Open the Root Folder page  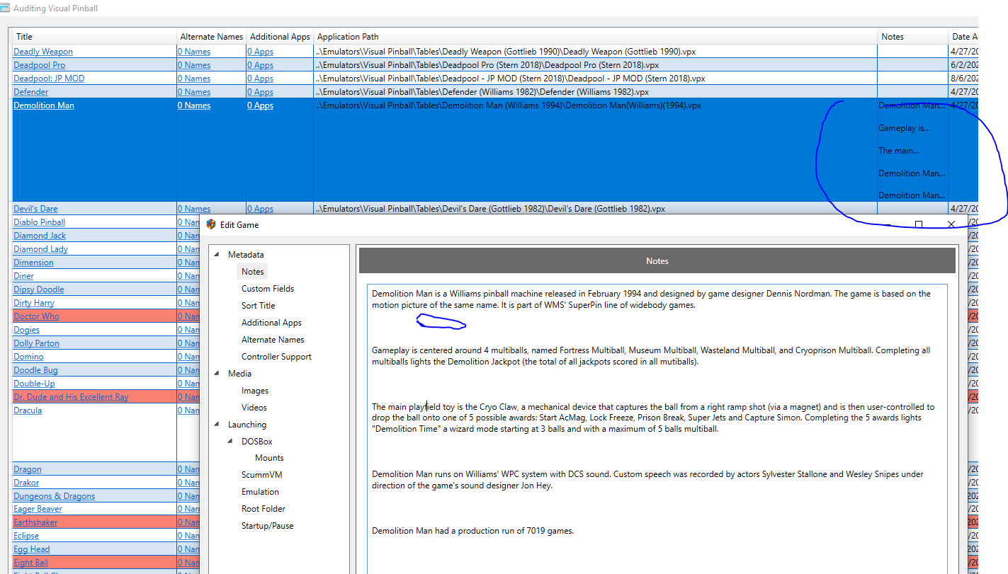tap(264, 509)
